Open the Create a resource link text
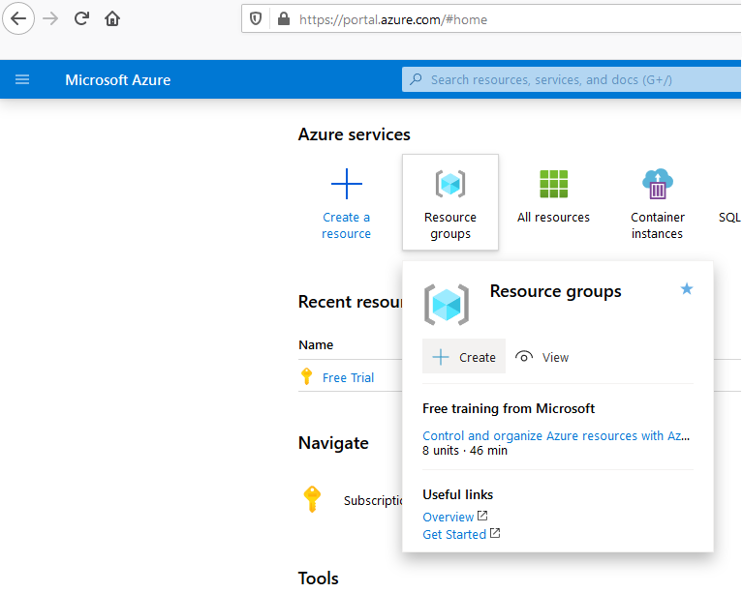The image size is (743, 593). click(347, 225)
